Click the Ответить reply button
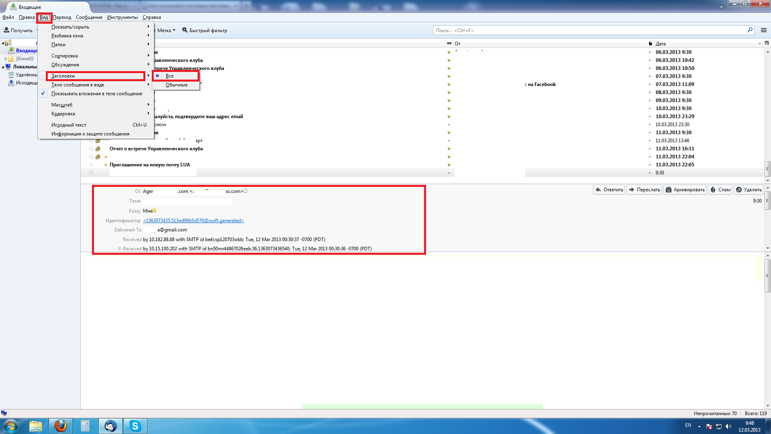 click(609, 190)
